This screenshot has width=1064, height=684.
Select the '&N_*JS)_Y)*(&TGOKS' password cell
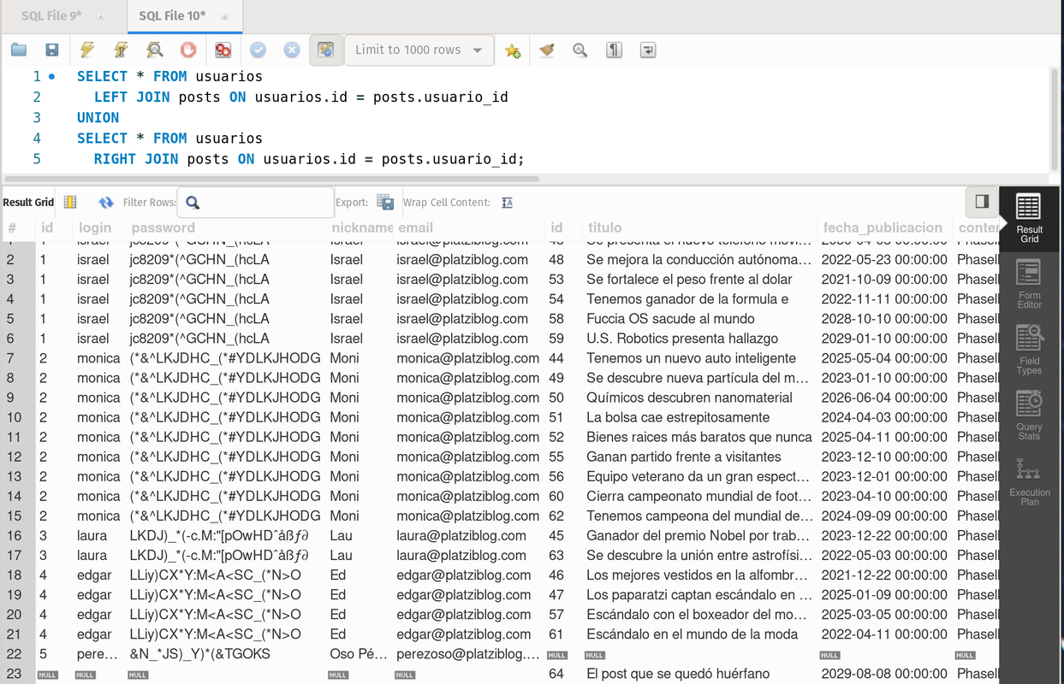pos(199,654)
